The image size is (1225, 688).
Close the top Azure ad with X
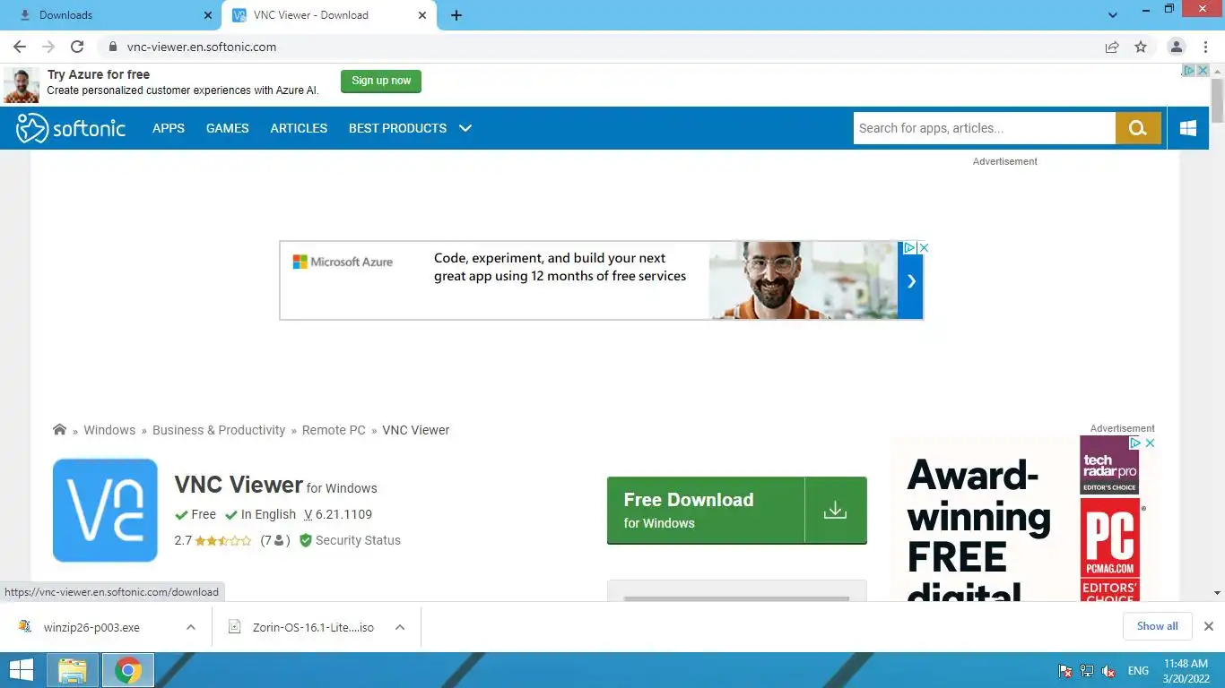pos(1203,70)
